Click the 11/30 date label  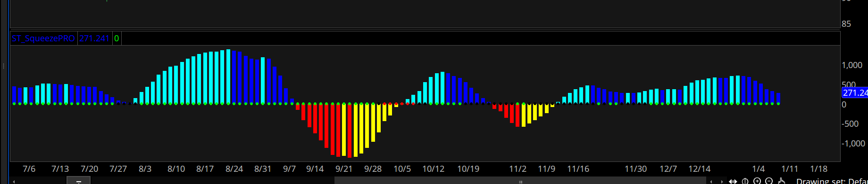(636, 169)
